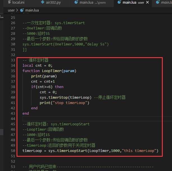Click 'function LoopTimer(param)' line
The height and width of the screenshot is (171, 172).
click(49, 71)
